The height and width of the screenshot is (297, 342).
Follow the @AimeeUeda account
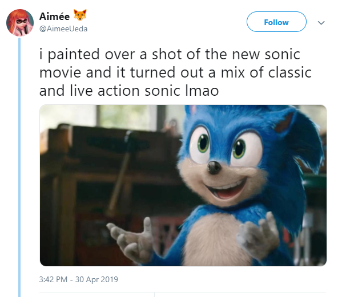click(x=276, y=22)
